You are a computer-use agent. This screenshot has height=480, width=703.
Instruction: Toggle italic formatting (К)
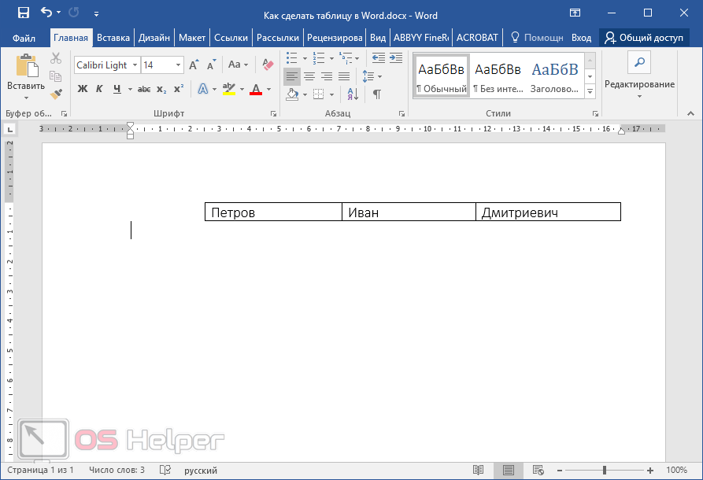(99, 89)
